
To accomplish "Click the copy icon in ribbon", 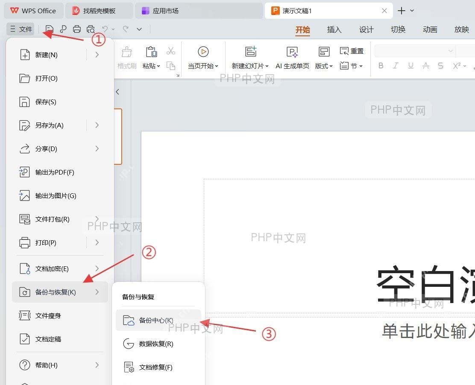I will [x=171, y=66].
